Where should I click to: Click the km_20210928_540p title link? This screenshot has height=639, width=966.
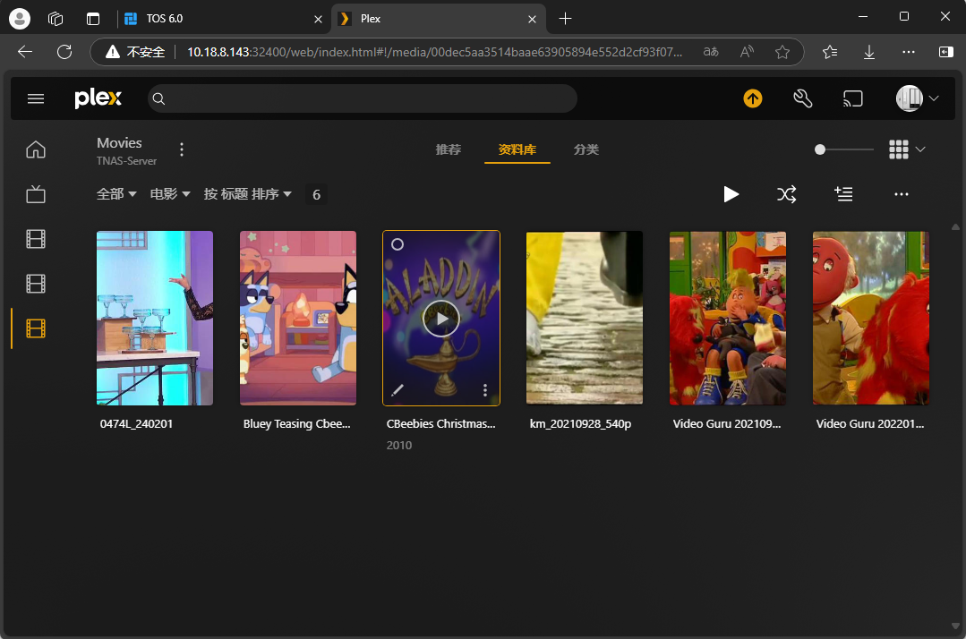tap(580, 423)
